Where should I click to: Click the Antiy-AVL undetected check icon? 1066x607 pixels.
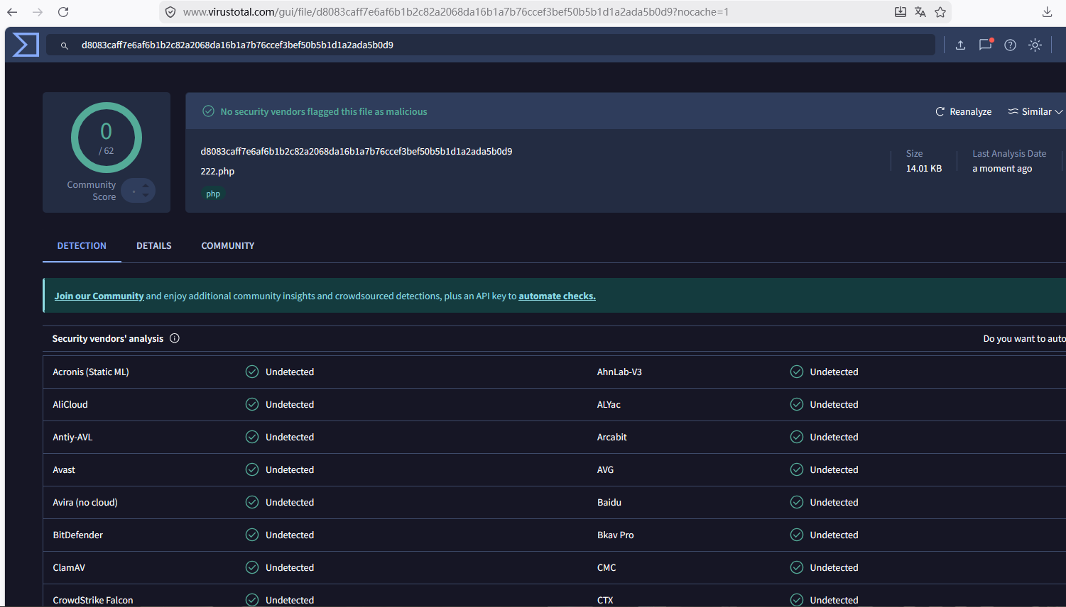(252, 437)
